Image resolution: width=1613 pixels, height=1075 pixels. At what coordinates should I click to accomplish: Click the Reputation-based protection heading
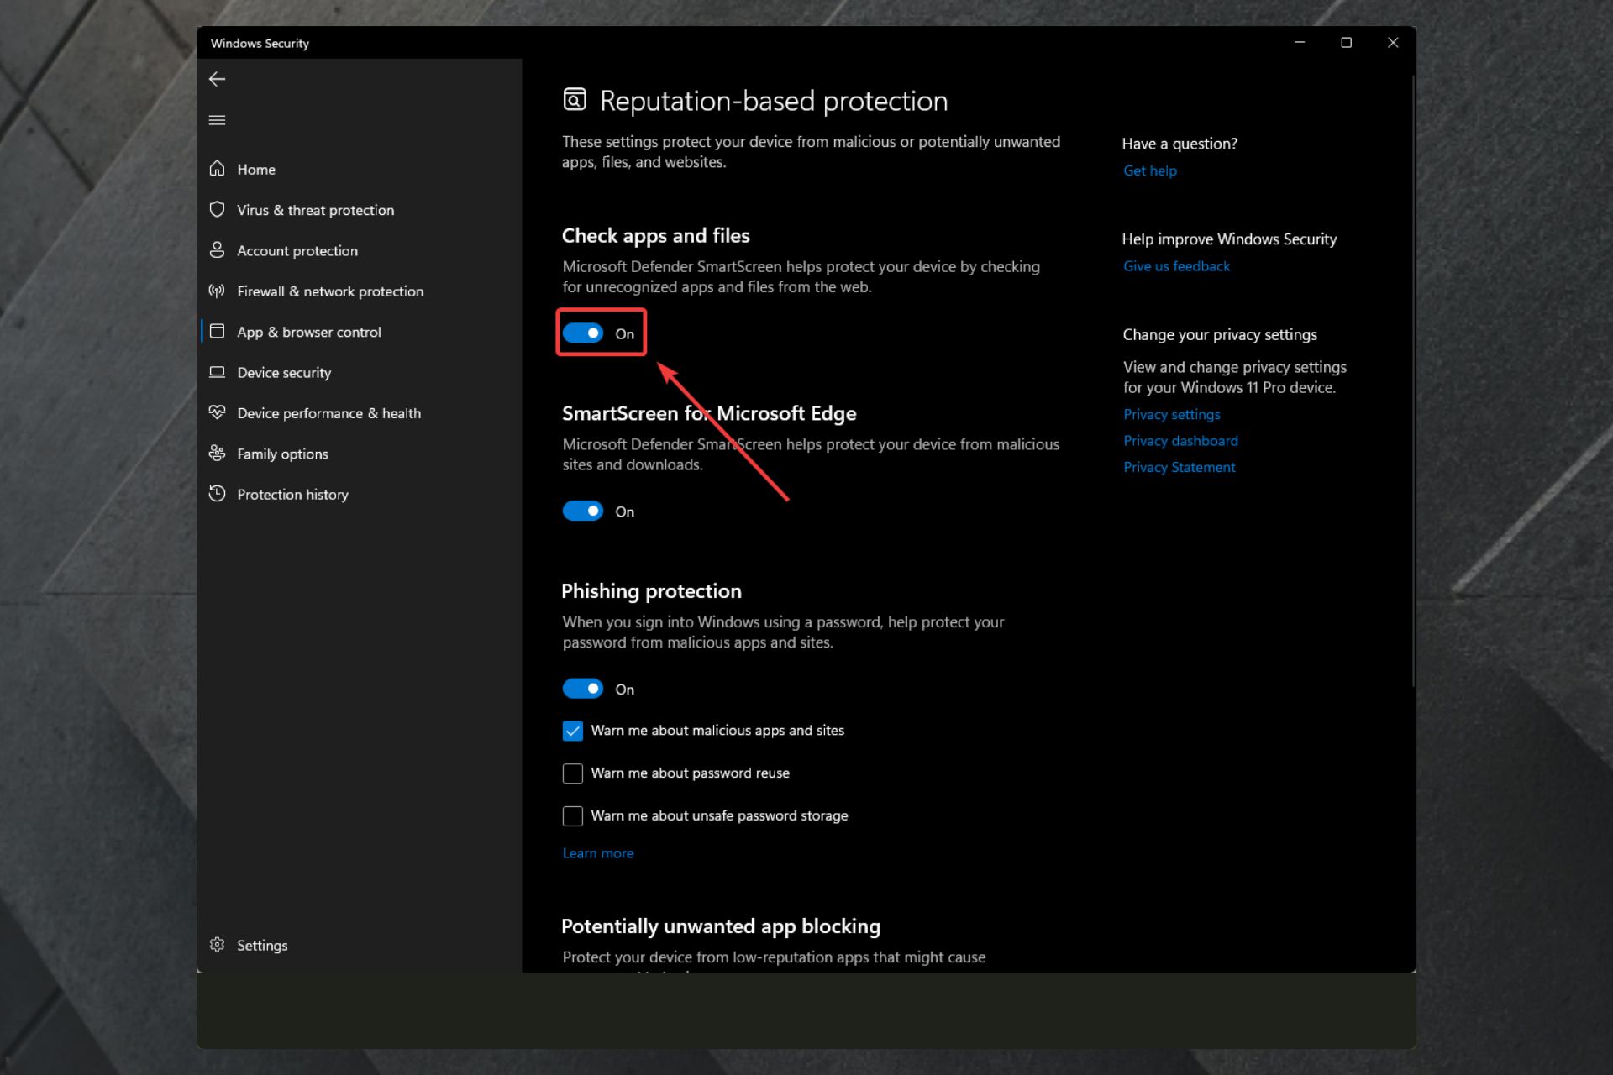click(x=774, y=101)
